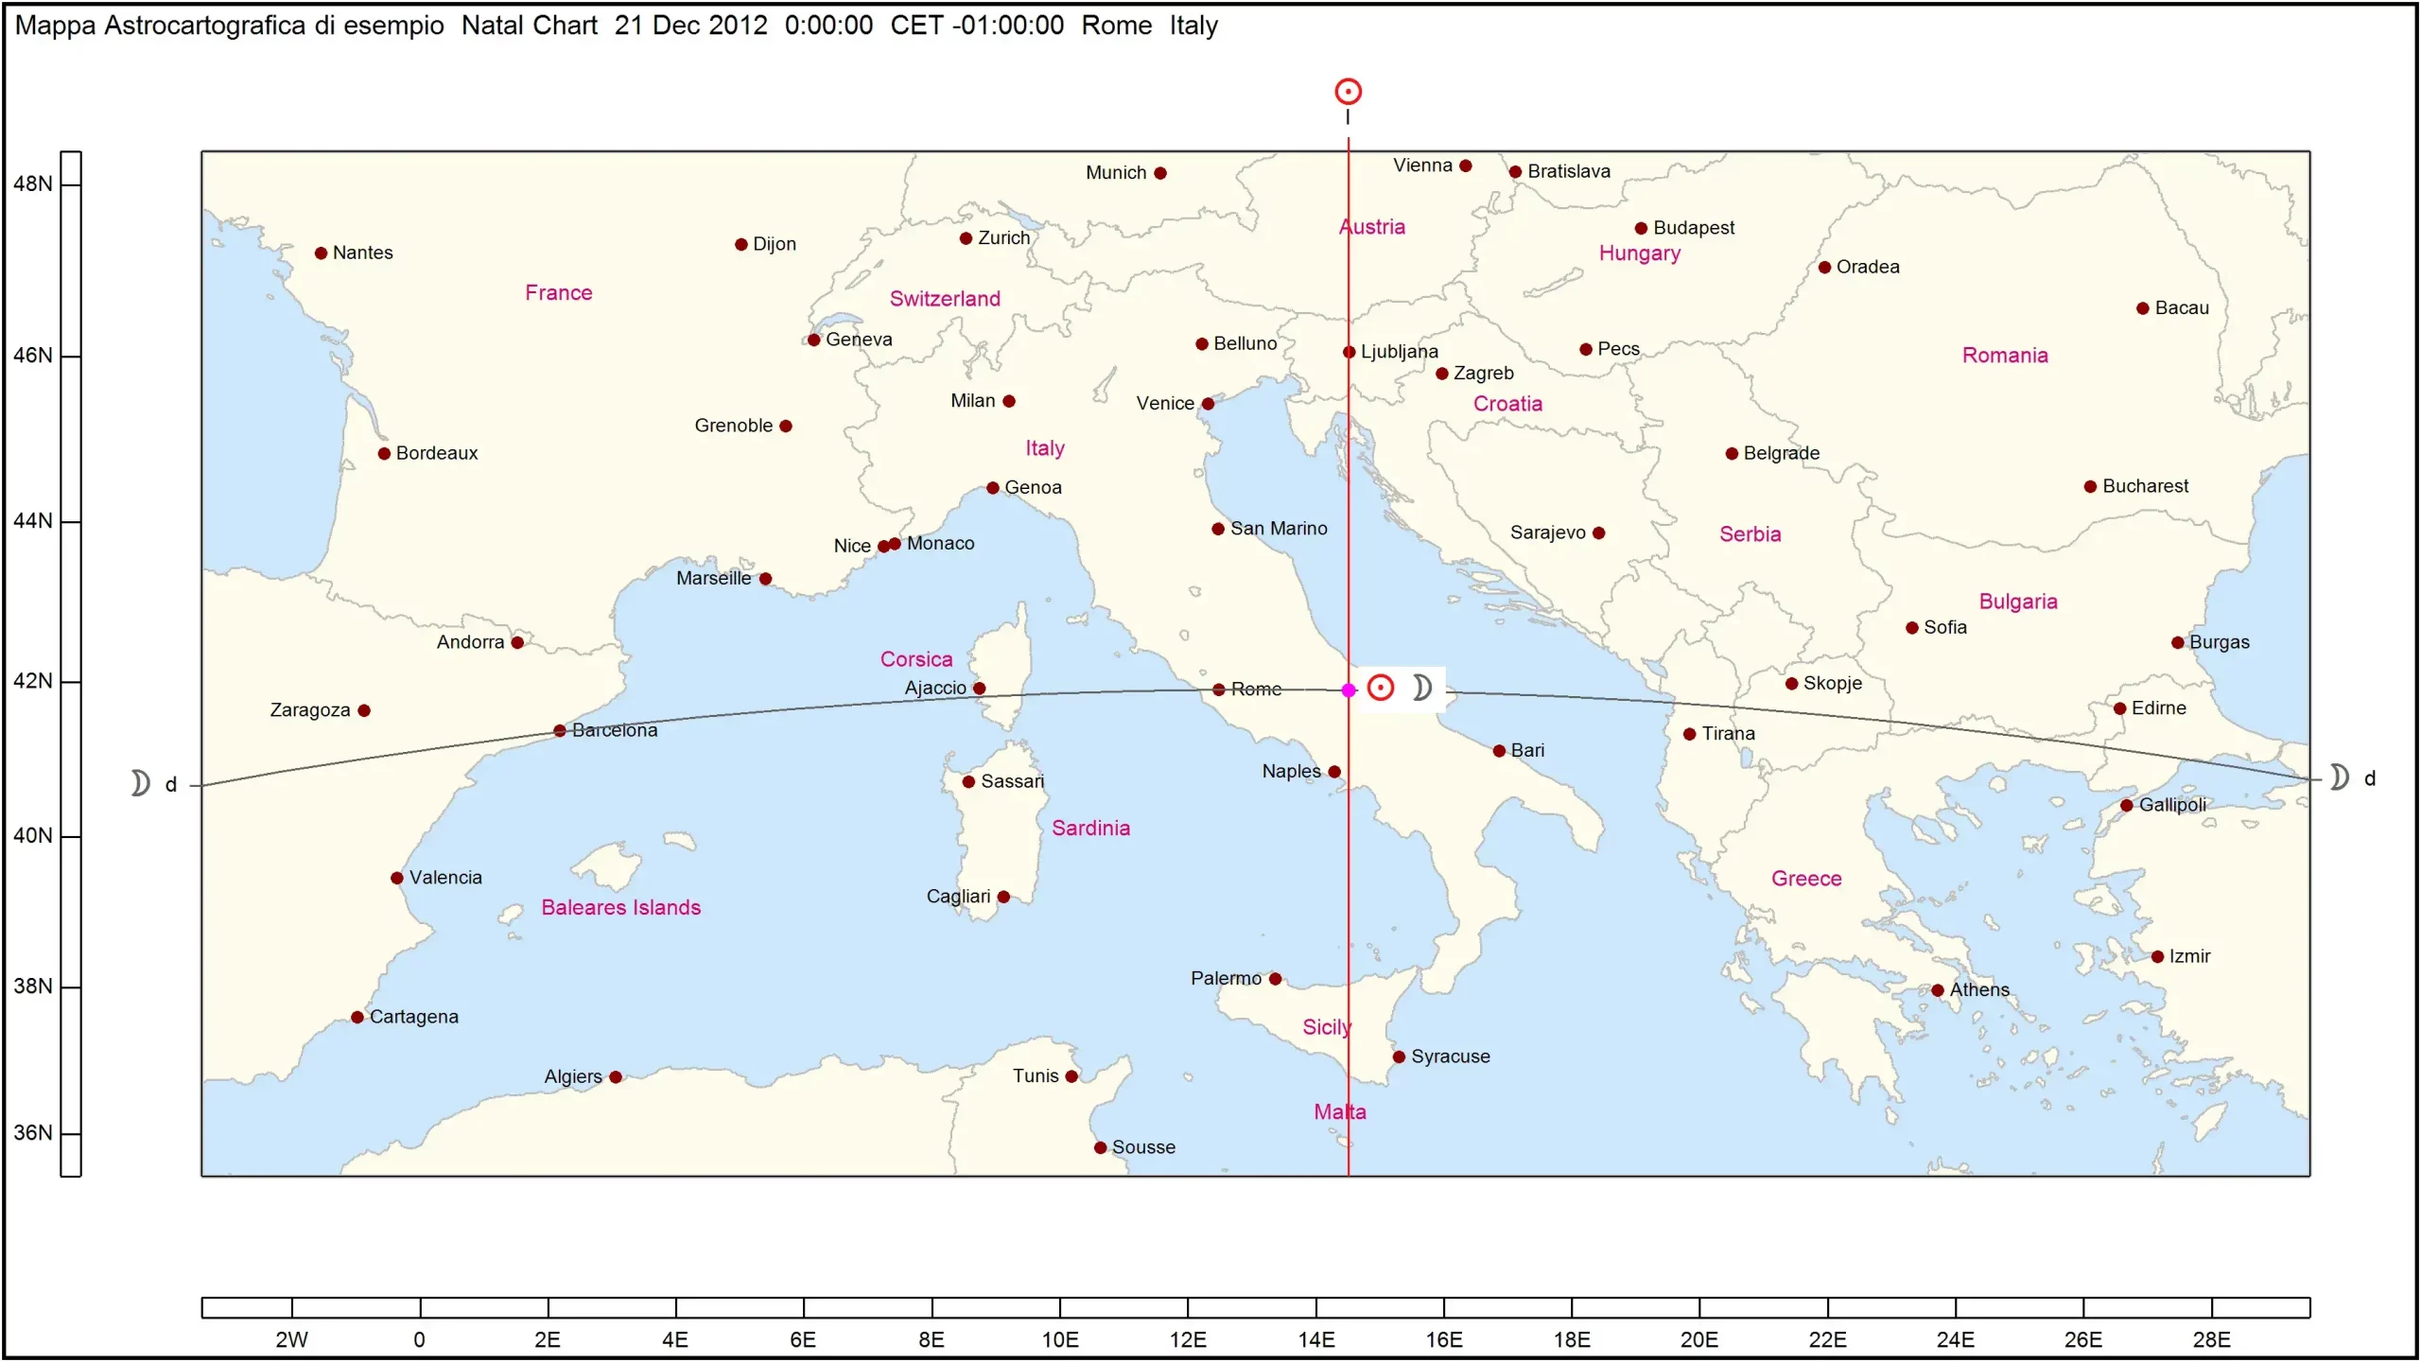Click the Sun glyph near Rome crossing
This screenshot has height=1362, width=2421.
coord(1381,688)
